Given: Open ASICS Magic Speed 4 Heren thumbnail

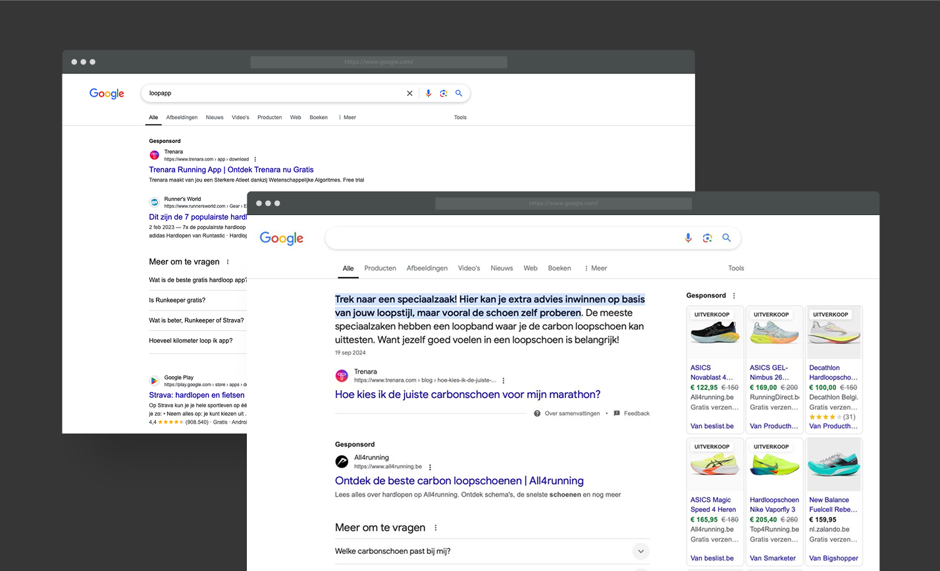Looking at the screenshot, I should tap(715, 464).
